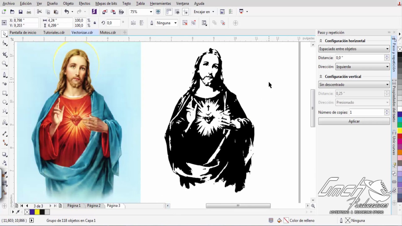Click the New document icon
The image size is (402, 226).
tap(4, 12)
